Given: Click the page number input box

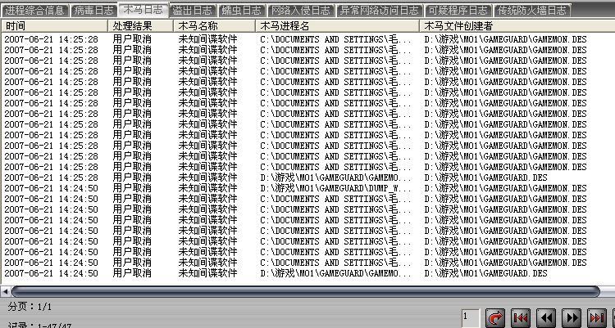Looking at the screenshot, I should tap(471, 318).
